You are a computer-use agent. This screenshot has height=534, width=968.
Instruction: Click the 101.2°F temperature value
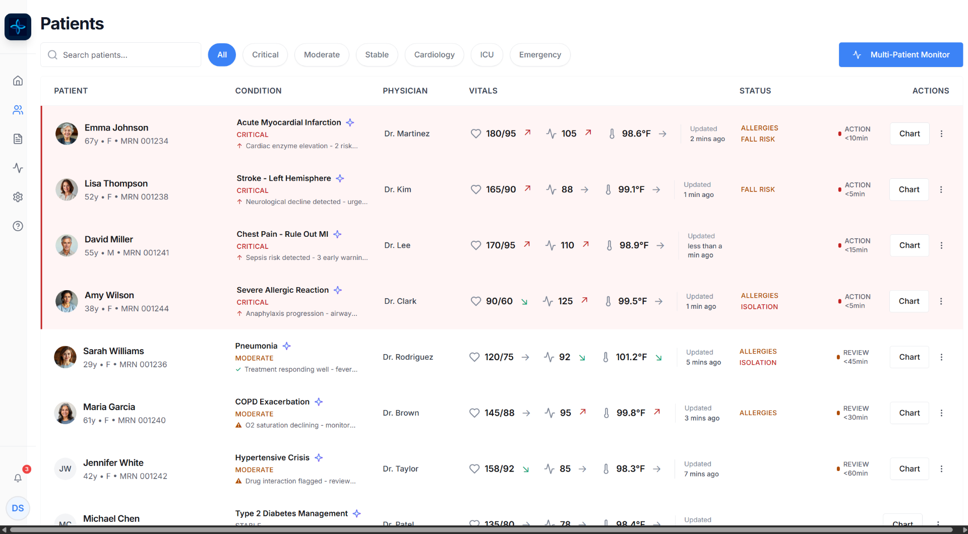tap(631, 357)
